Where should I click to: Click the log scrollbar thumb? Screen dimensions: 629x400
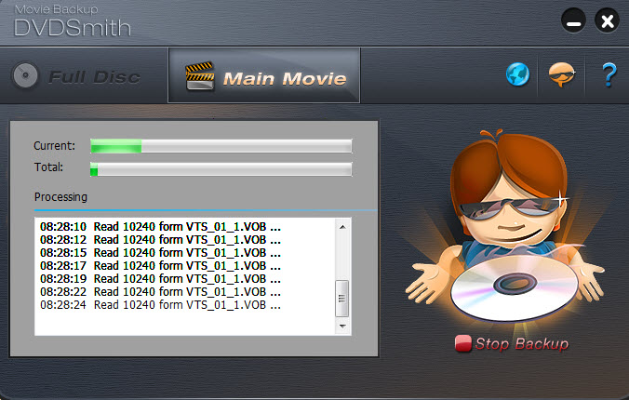pos(341,298)
